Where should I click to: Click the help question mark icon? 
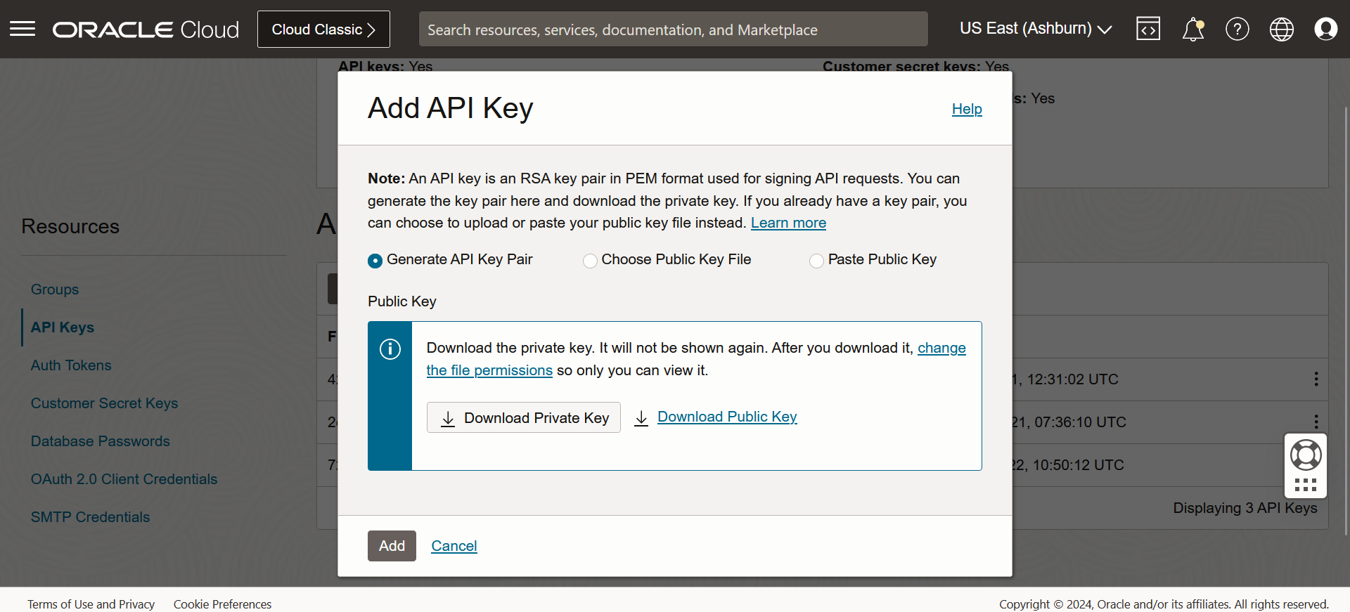coord(1237,29)
